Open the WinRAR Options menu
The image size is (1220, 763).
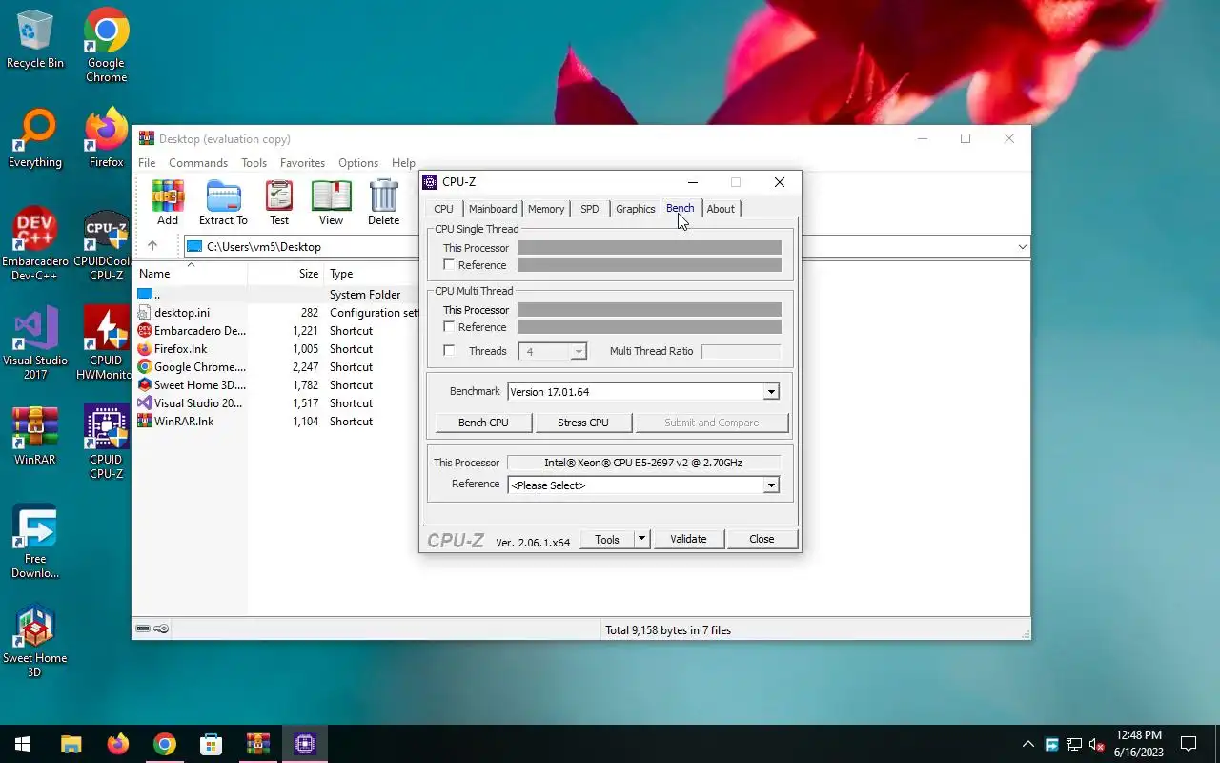click(x=358, y=163)
